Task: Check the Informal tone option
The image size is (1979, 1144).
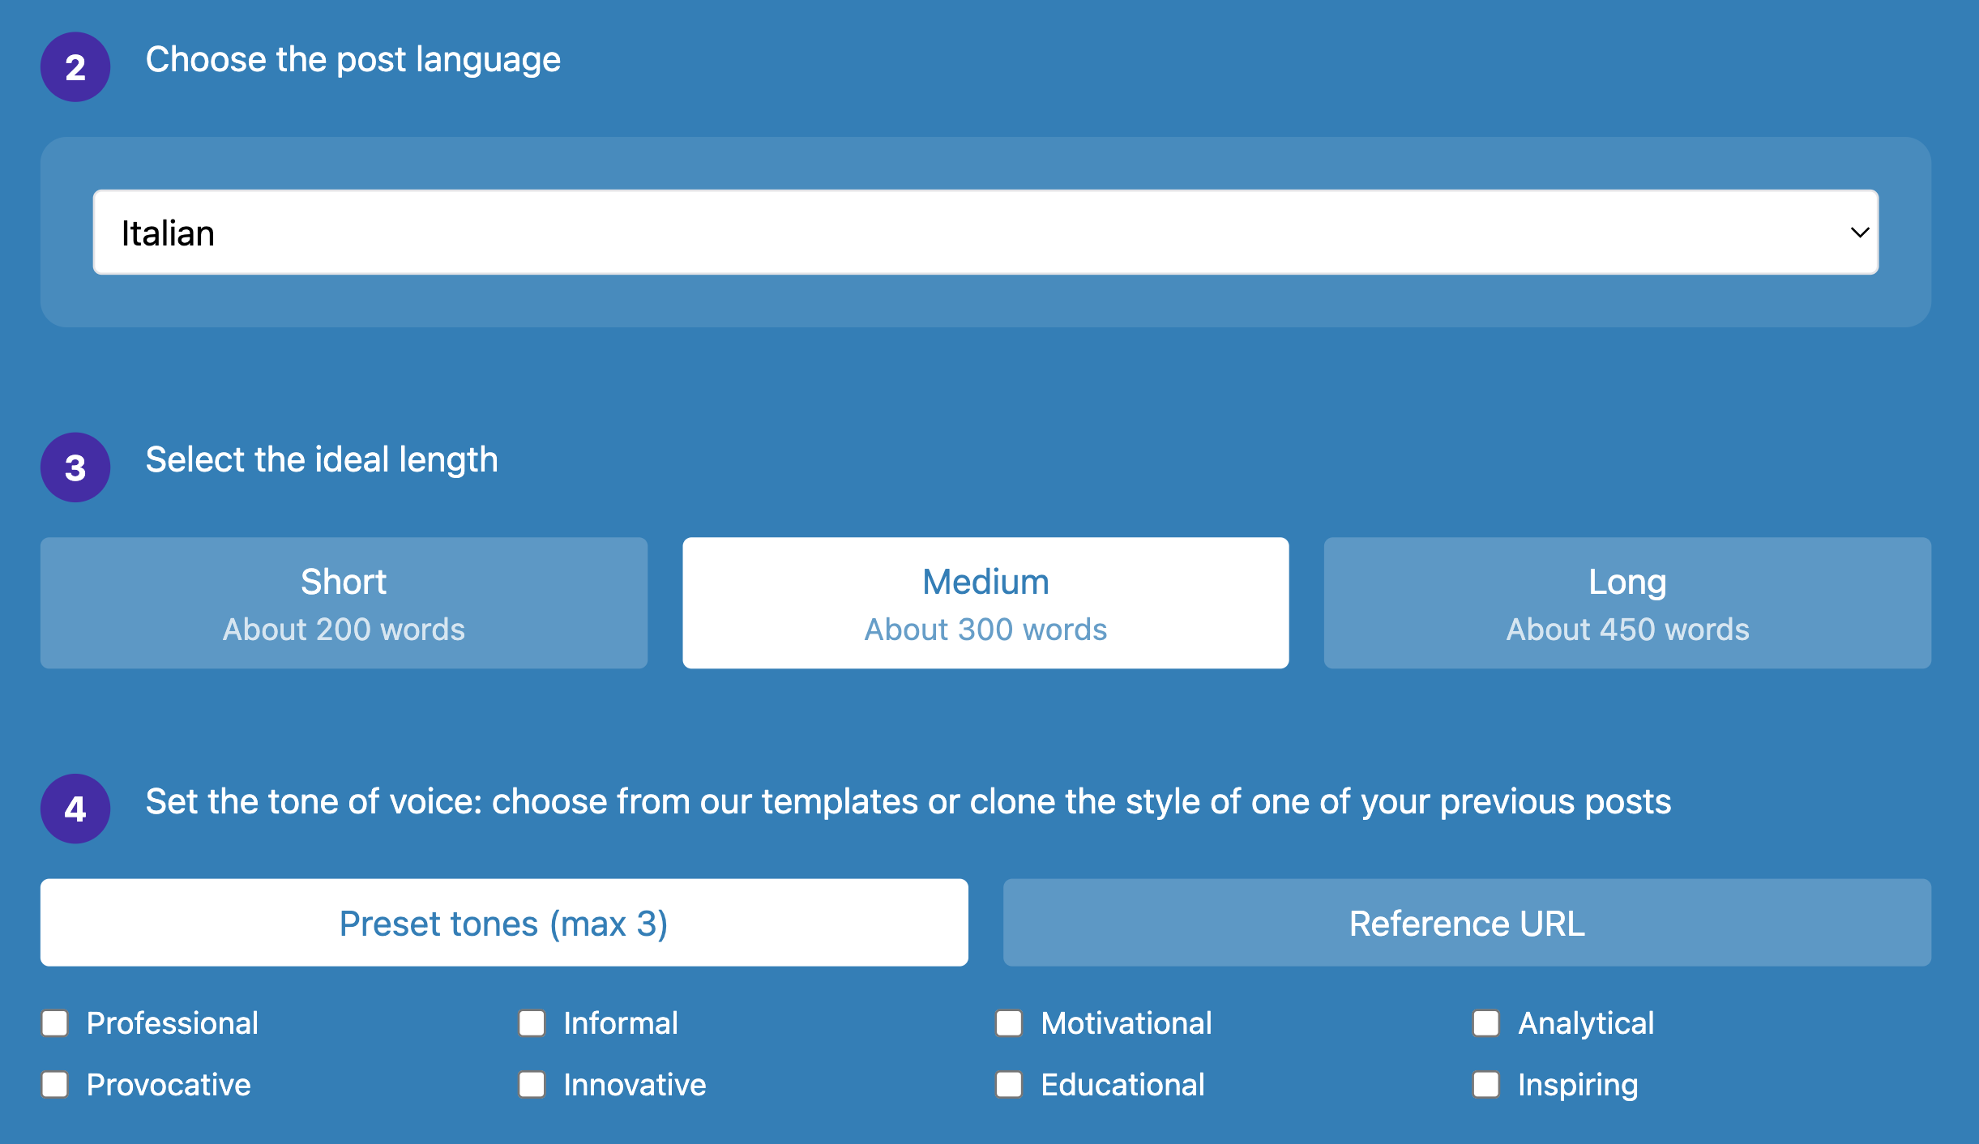Action: point(532,1023)
